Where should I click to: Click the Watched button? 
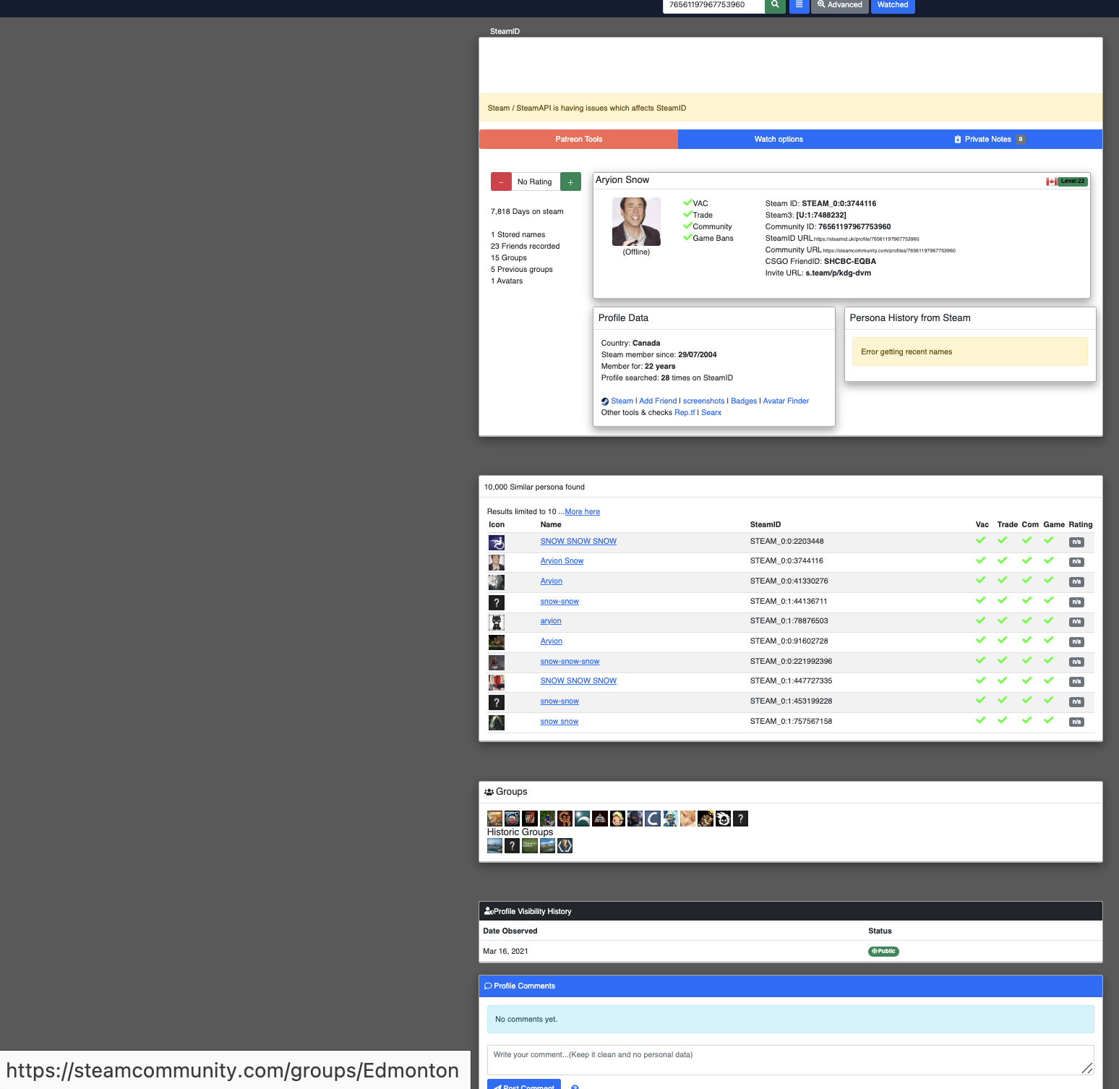893,5
